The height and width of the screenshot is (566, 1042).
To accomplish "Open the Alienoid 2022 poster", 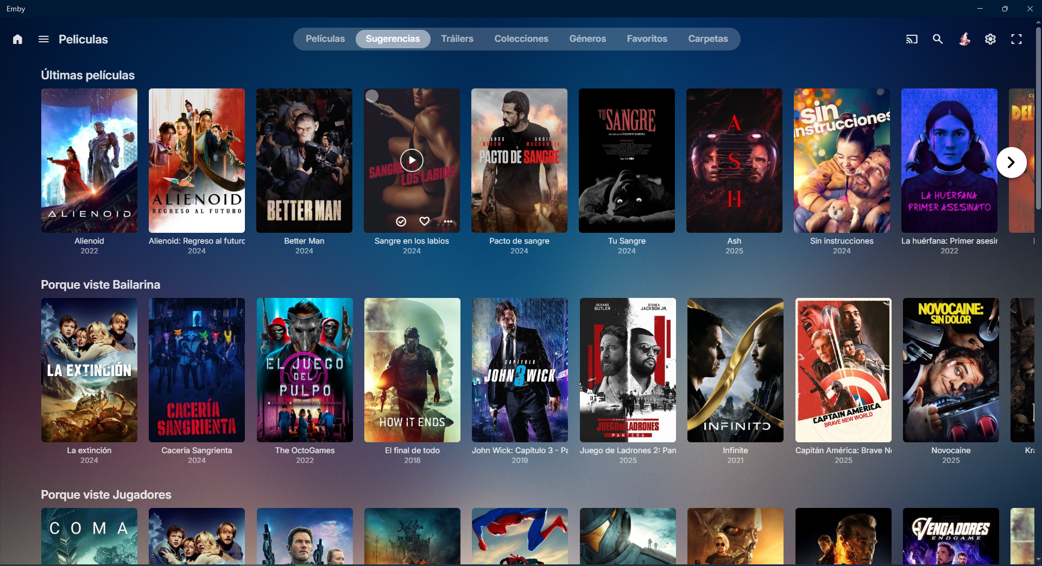I will pos(89,161).
